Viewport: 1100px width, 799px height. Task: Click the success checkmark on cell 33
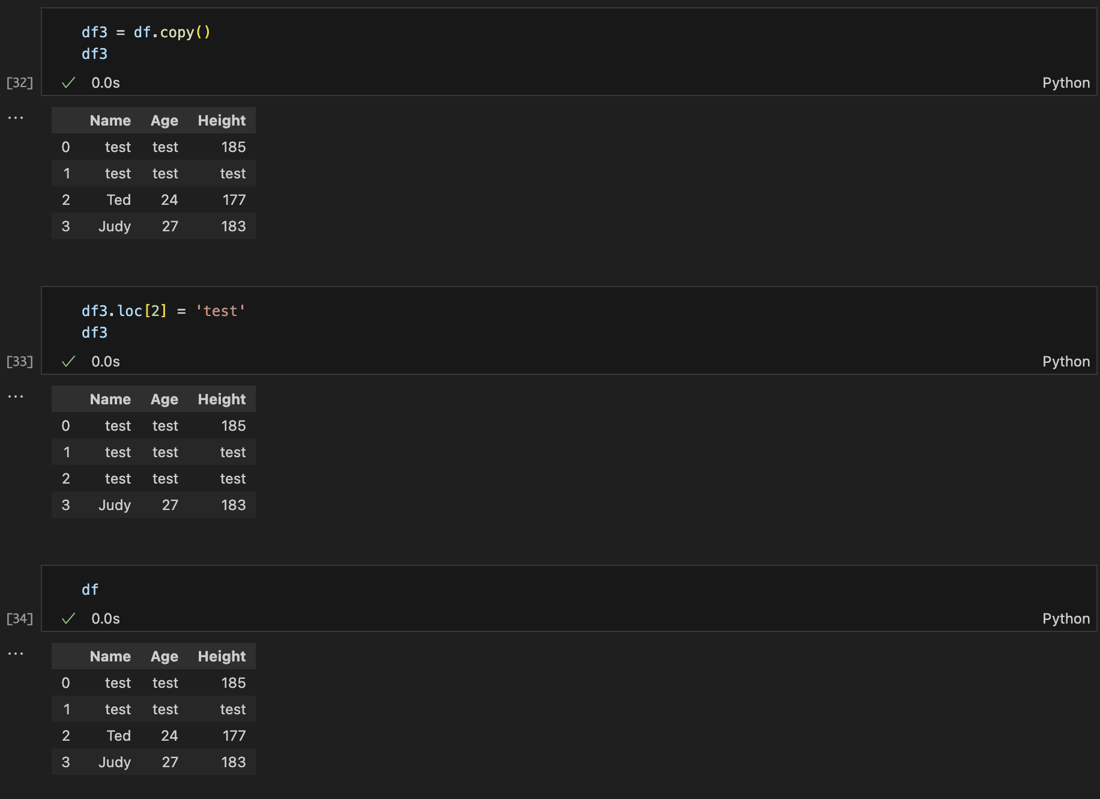tap(68, 361)
